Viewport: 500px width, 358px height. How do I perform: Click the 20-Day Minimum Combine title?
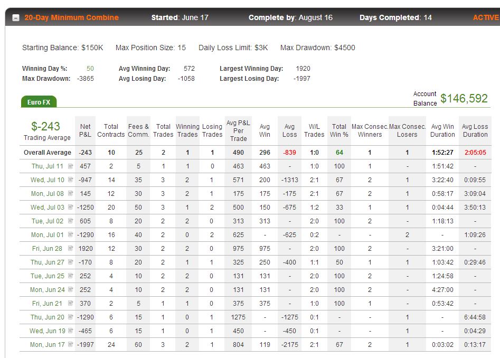point(71,17)
